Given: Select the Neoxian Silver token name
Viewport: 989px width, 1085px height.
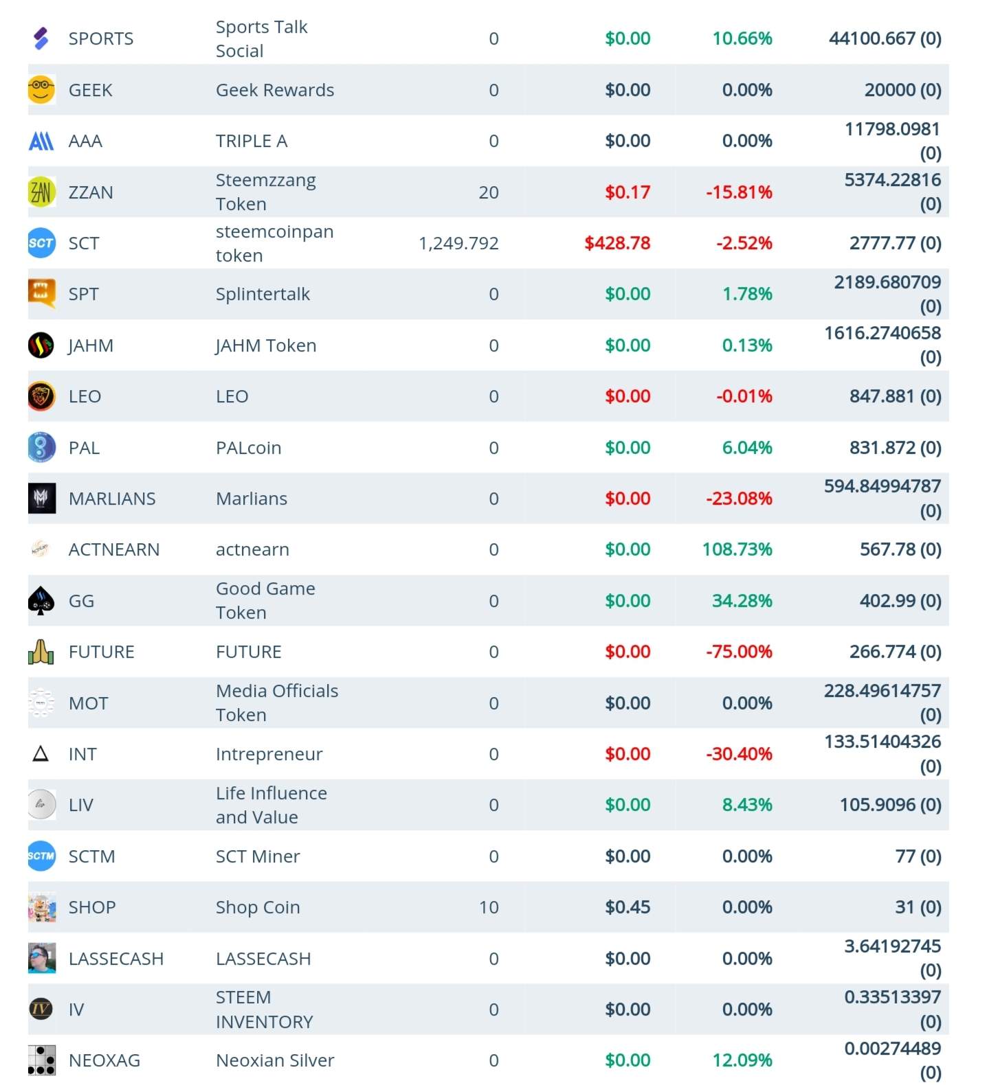Looking at the screenshot, I should point(275,1060).
